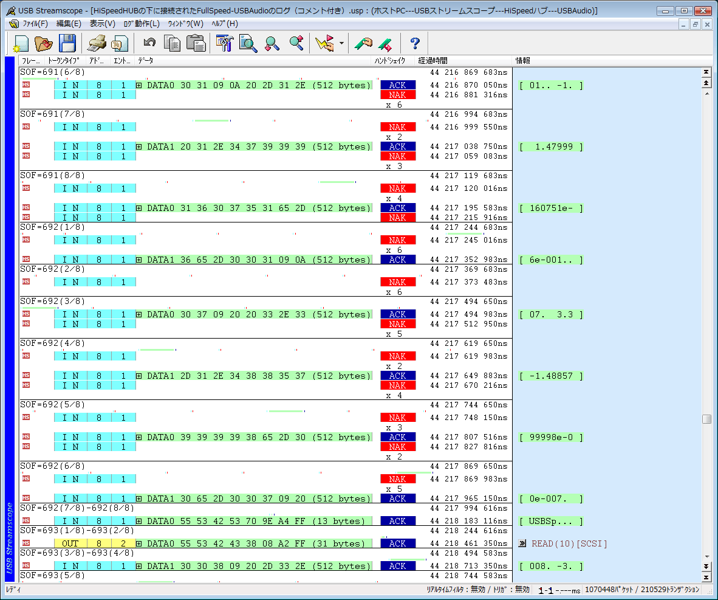
Task: Open the ログ動作(L) menu
Action: [x=142, y=24]
